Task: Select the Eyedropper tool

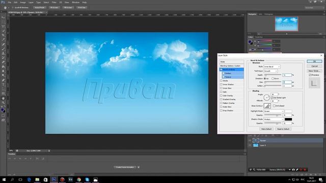Action: click(x=3, y=40)
